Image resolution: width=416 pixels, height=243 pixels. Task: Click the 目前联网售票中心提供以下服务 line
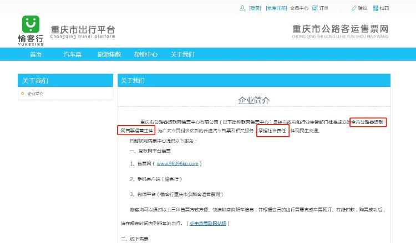pos(163,141)
